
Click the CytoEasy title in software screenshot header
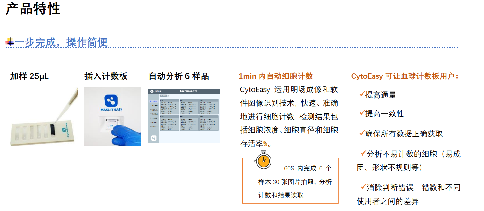click(188, 91)
